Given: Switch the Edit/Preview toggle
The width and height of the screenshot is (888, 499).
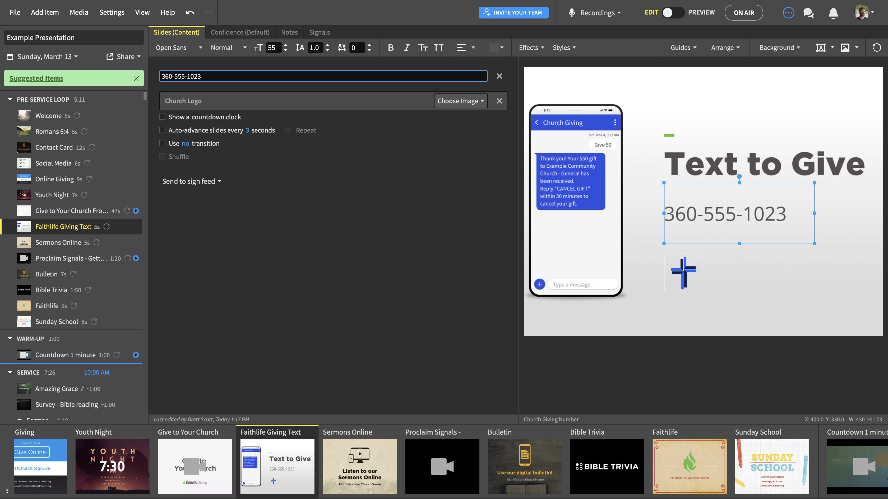Looking at the screenshot, I should (673, 13).
